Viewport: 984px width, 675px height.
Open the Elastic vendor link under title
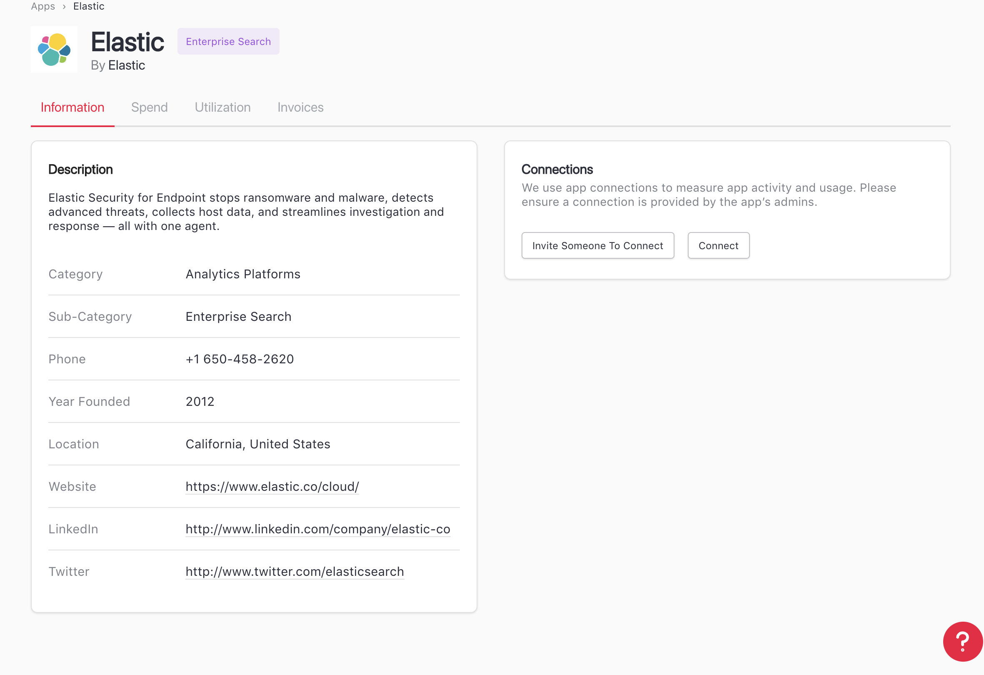[127, 65]
